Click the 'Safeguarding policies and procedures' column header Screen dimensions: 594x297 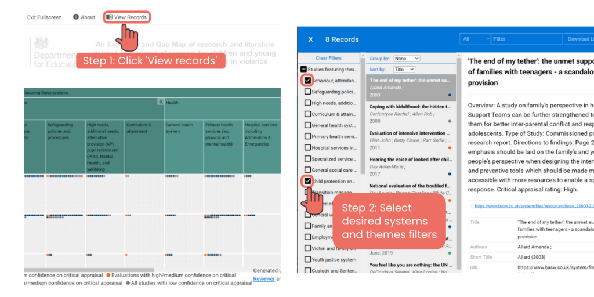(x=66, y=147)
